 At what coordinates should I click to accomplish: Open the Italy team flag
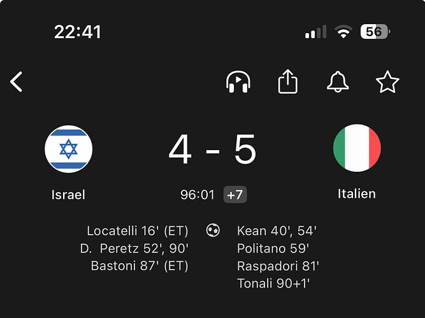click(357, 149)
